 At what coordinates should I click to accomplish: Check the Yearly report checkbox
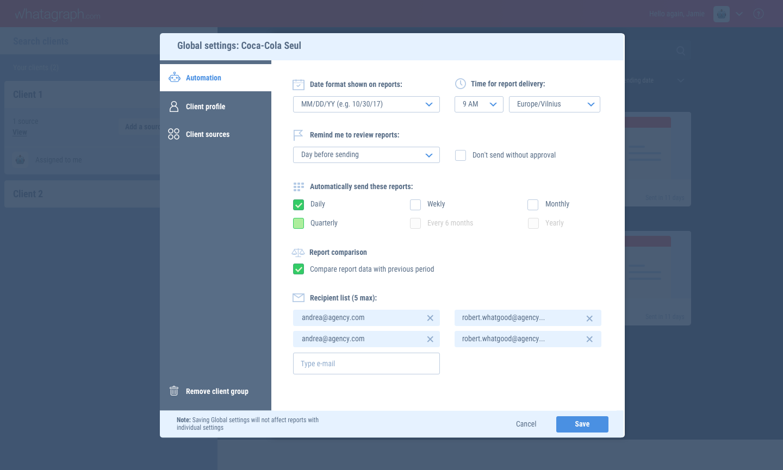(533, 223)
